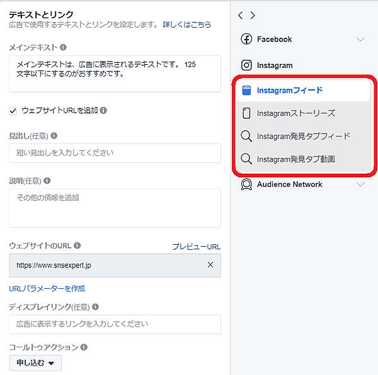
Task: Open the 詳しくはこちら link
Action: 187,25
